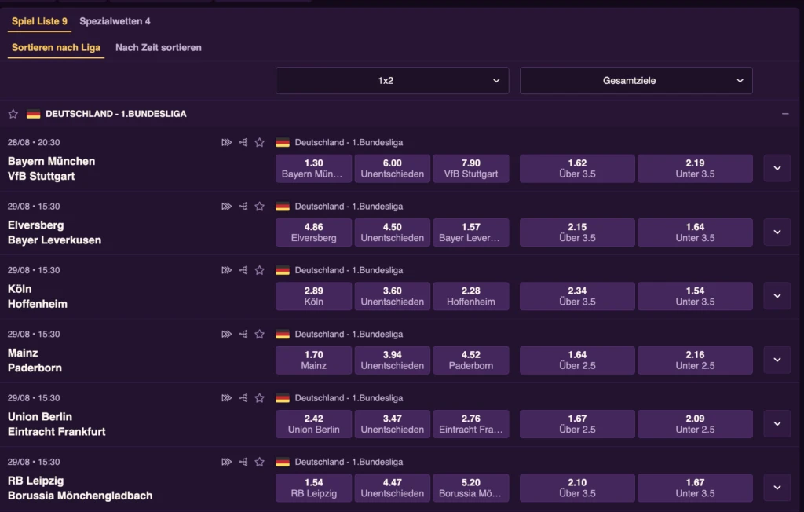Image resolution: width=804 pixels, height=512 pixels.
Task: Bet on Bayern München win at 1.30
Action: [314, 168]
